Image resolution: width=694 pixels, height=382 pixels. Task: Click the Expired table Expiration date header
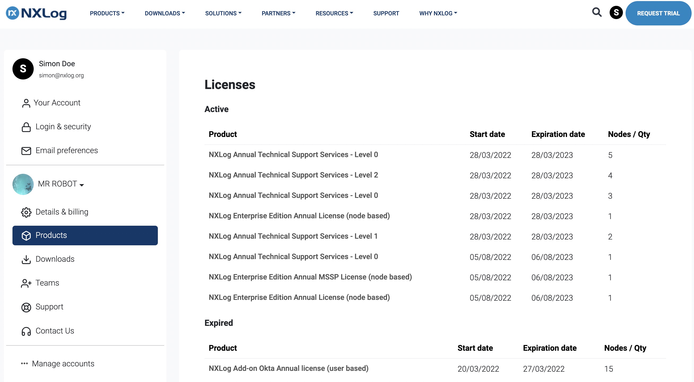(550, 348)
